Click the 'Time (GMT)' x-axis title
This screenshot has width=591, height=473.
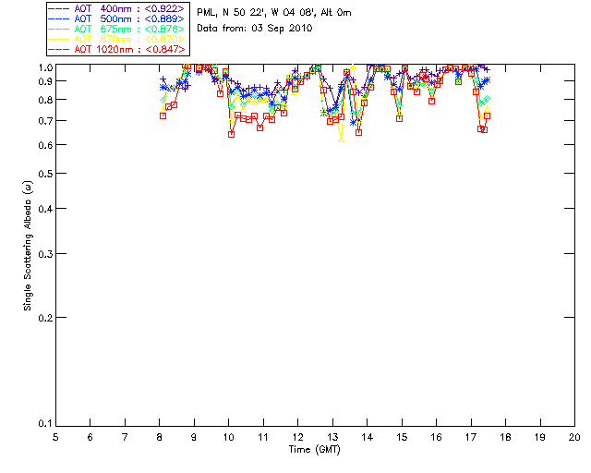(x=315, y=449)
